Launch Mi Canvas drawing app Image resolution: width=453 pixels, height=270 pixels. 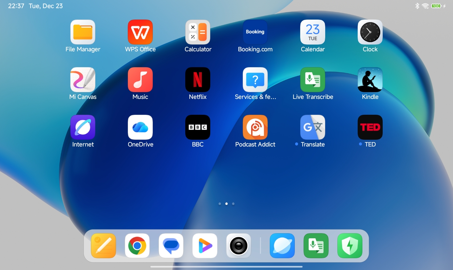pos(83,80)
